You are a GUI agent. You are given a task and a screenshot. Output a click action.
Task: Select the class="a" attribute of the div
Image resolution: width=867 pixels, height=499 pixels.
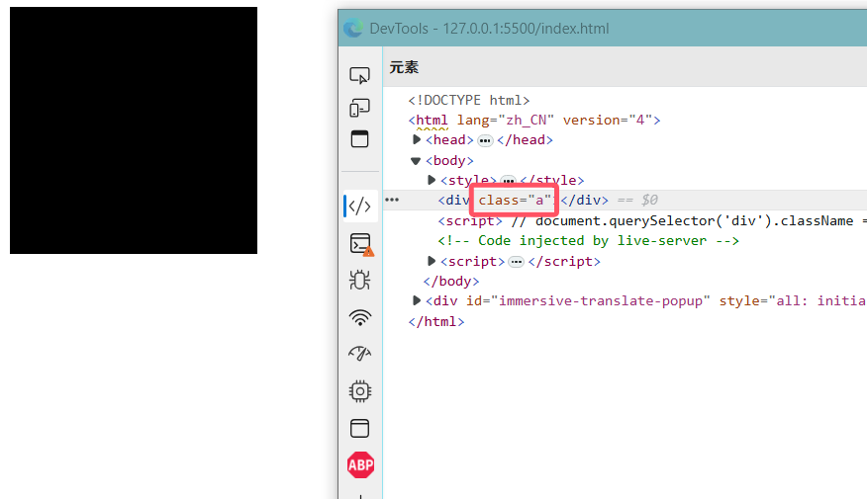point(515,200)
